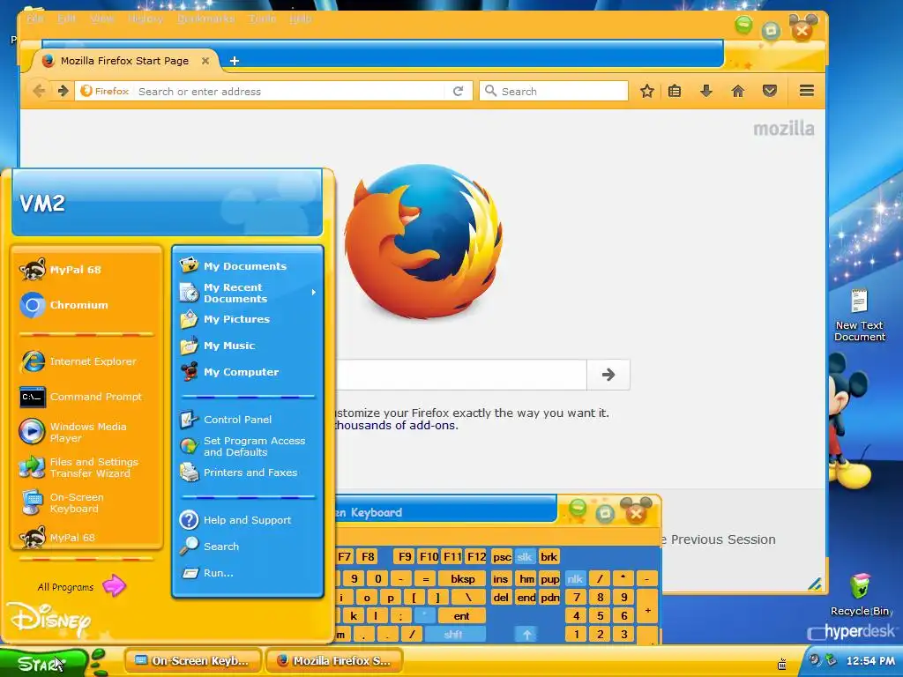Click the START button
Image resolution: width=903 pixels, height=677 pixels.
point(43,663)
